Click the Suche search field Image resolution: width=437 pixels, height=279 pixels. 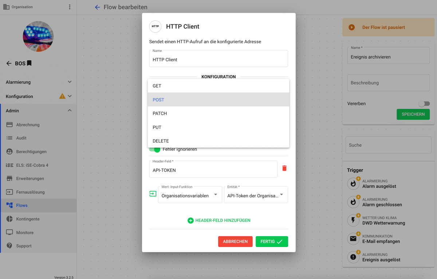388,145
